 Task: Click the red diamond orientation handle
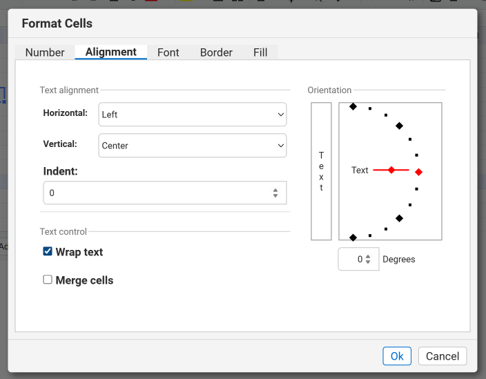[418, 172]
